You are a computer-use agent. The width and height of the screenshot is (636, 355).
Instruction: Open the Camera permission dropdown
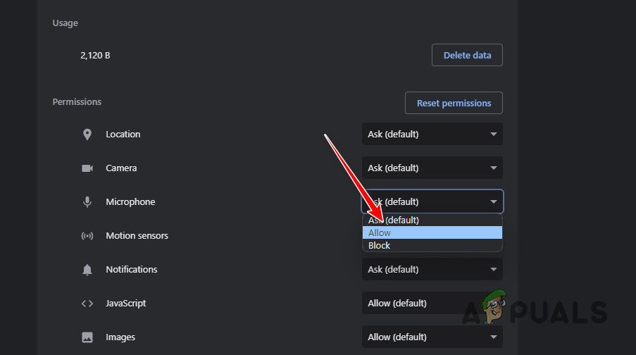pyautogui.click(x=432, y=168)
